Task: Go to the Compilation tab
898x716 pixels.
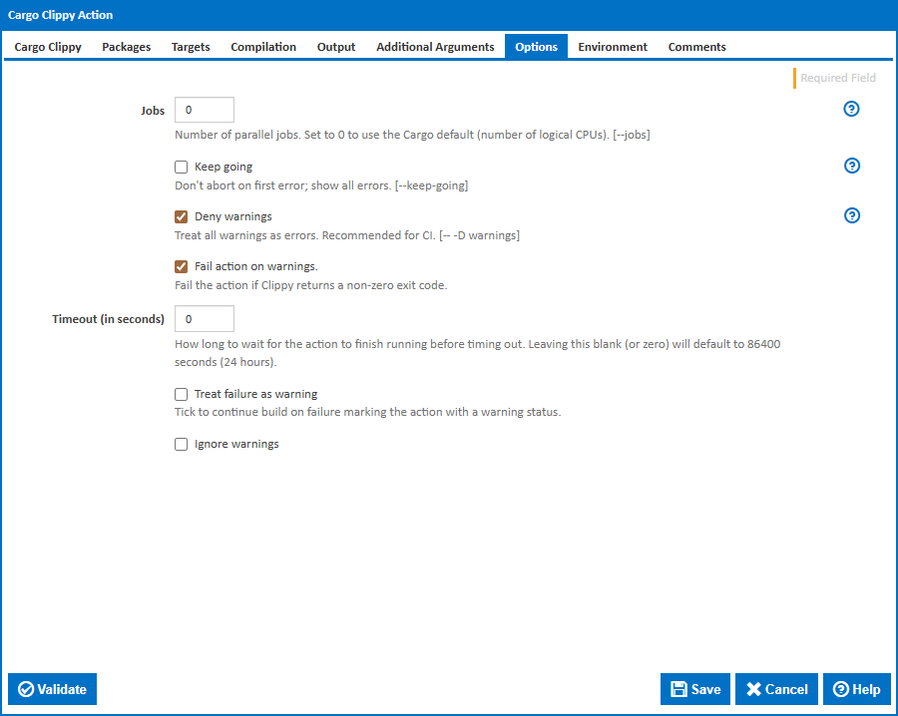Action: (262, 46)
